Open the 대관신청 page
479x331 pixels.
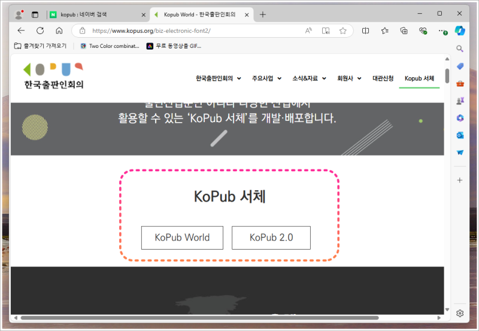coord(383,78)
